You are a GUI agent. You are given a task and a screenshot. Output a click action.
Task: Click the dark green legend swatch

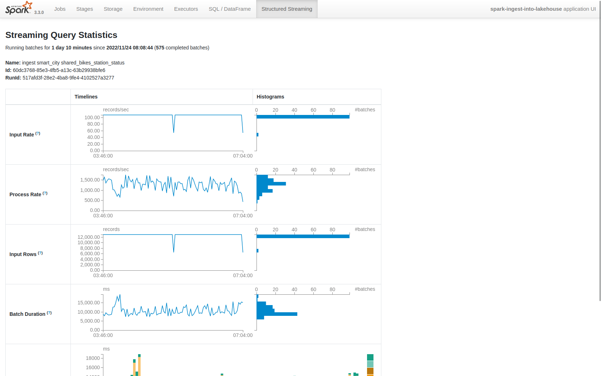[x=370, y=357]
